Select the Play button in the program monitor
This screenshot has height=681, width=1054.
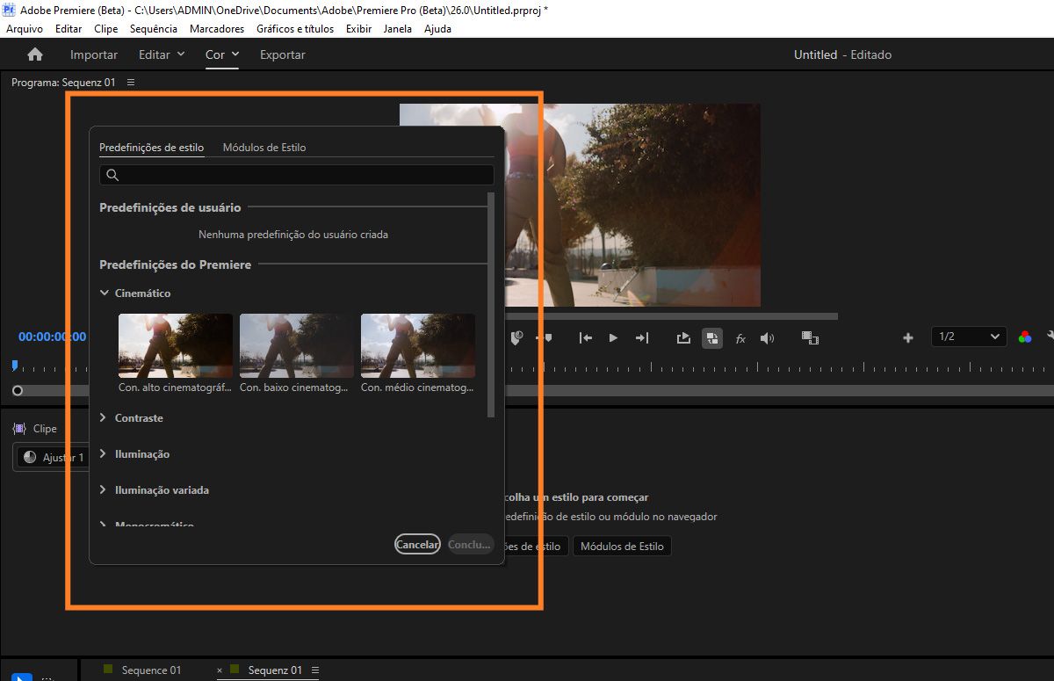[612, 337]
